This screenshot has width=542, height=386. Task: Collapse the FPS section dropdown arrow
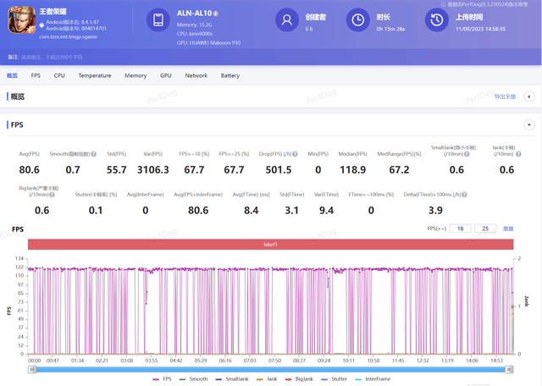point(528,124)
